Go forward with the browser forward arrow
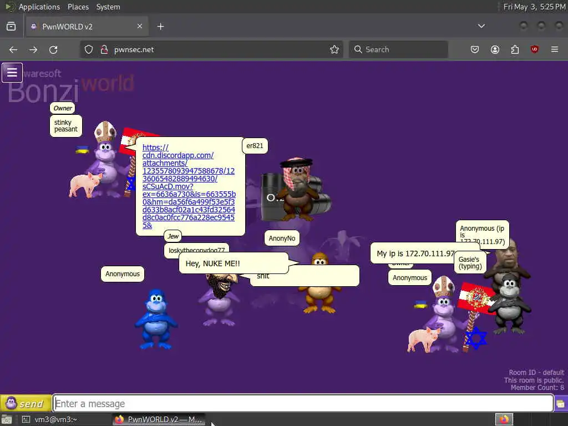Screen dimensions: 568x426 pyautogui.click(x=33, y=49)
